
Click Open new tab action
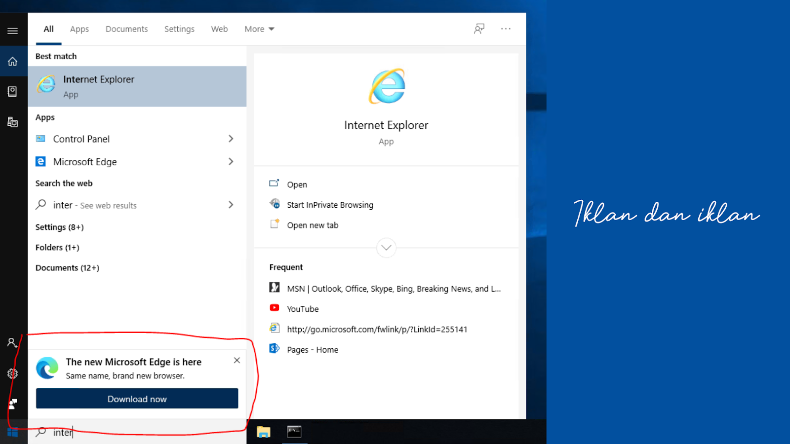coord(313,225)
